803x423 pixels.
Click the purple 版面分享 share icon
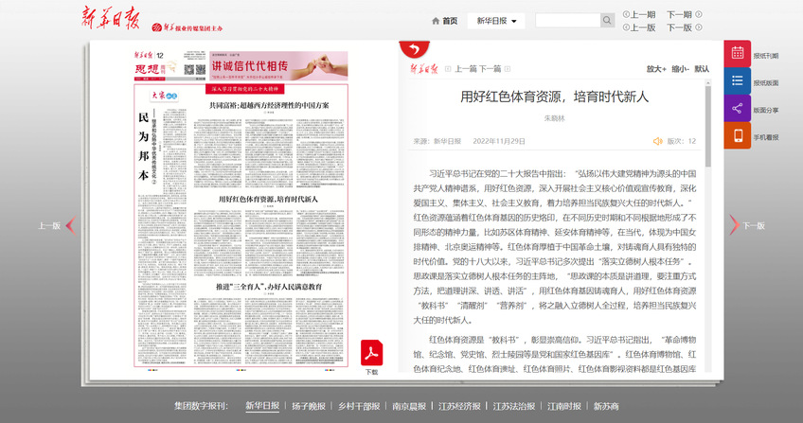[x=737, y=109]
